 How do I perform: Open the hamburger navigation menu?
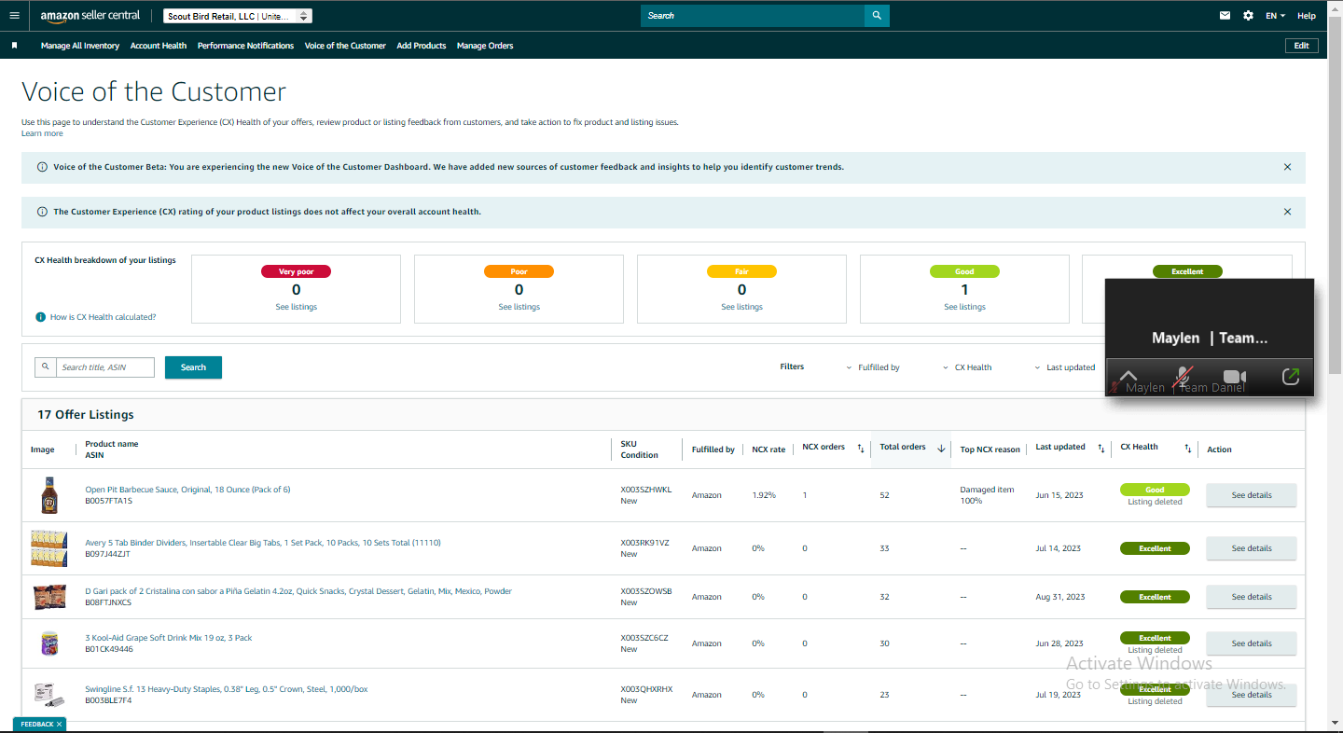pyautogui.click(x=14, y=16)
